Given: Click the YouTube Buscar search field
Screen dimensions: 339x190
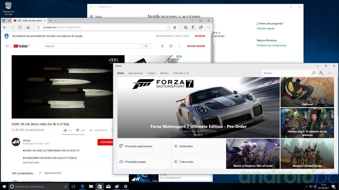Looking at the screenshot, I should click(x=92, y=46).
